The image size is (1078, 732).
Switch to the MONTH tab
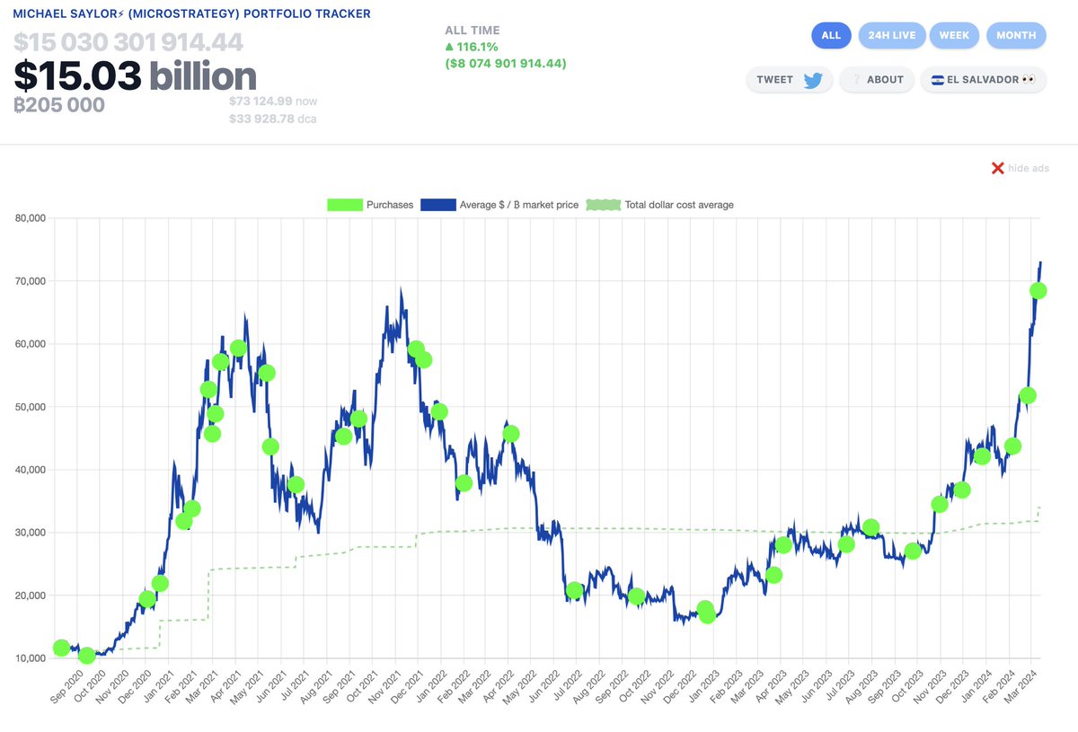coord(1016,36)
